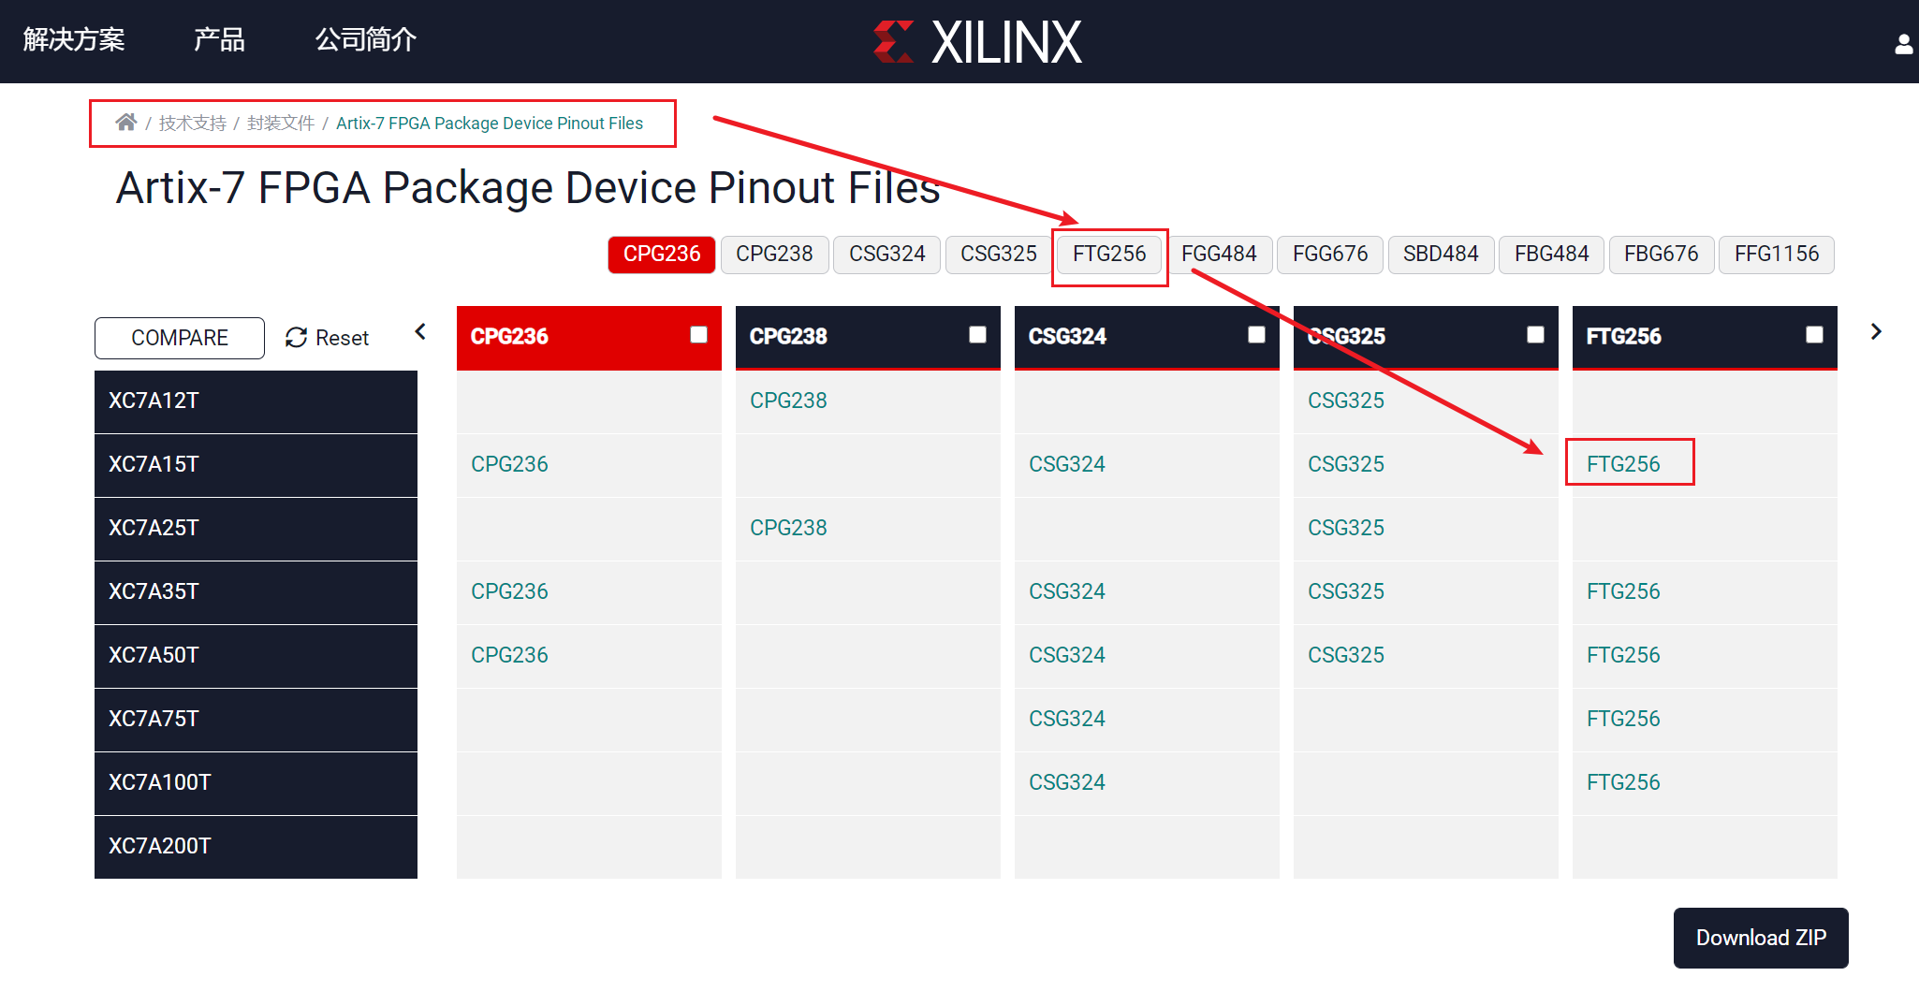Open the user account icon
Viewport: 1919px width, 991px height.
1903,42
